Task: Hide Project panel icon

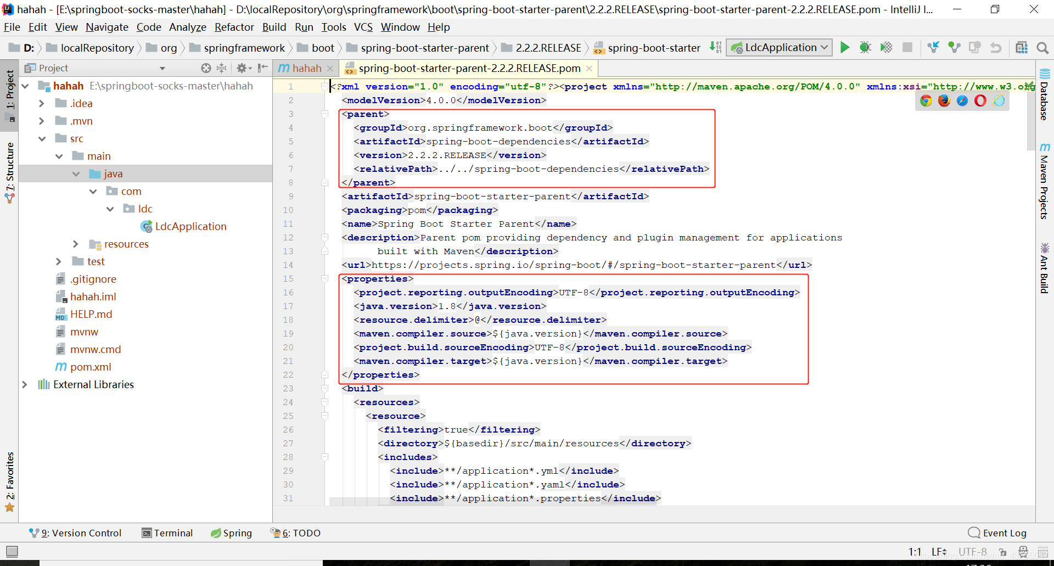Action: (x=263, y=68)
